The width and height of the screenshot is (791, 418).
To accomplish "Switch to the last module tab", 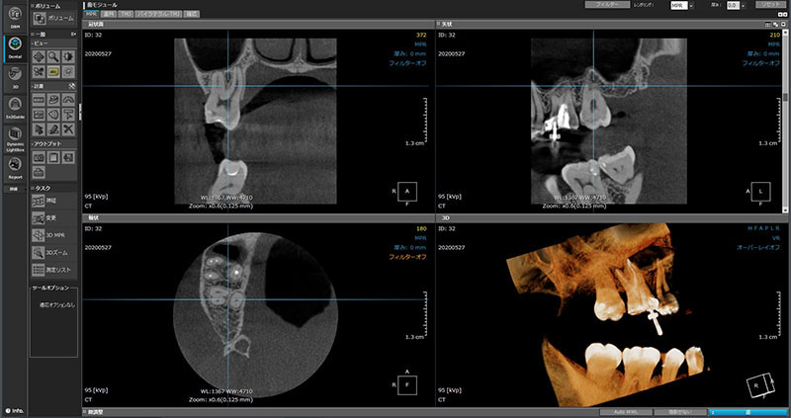I will 191,14.
